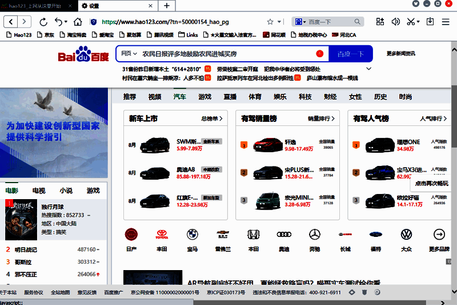Image resolution: width=457 pixels, height=305 pixels.
Task: Switch to the 游戏 channel tab
Action: pos(205,97)
